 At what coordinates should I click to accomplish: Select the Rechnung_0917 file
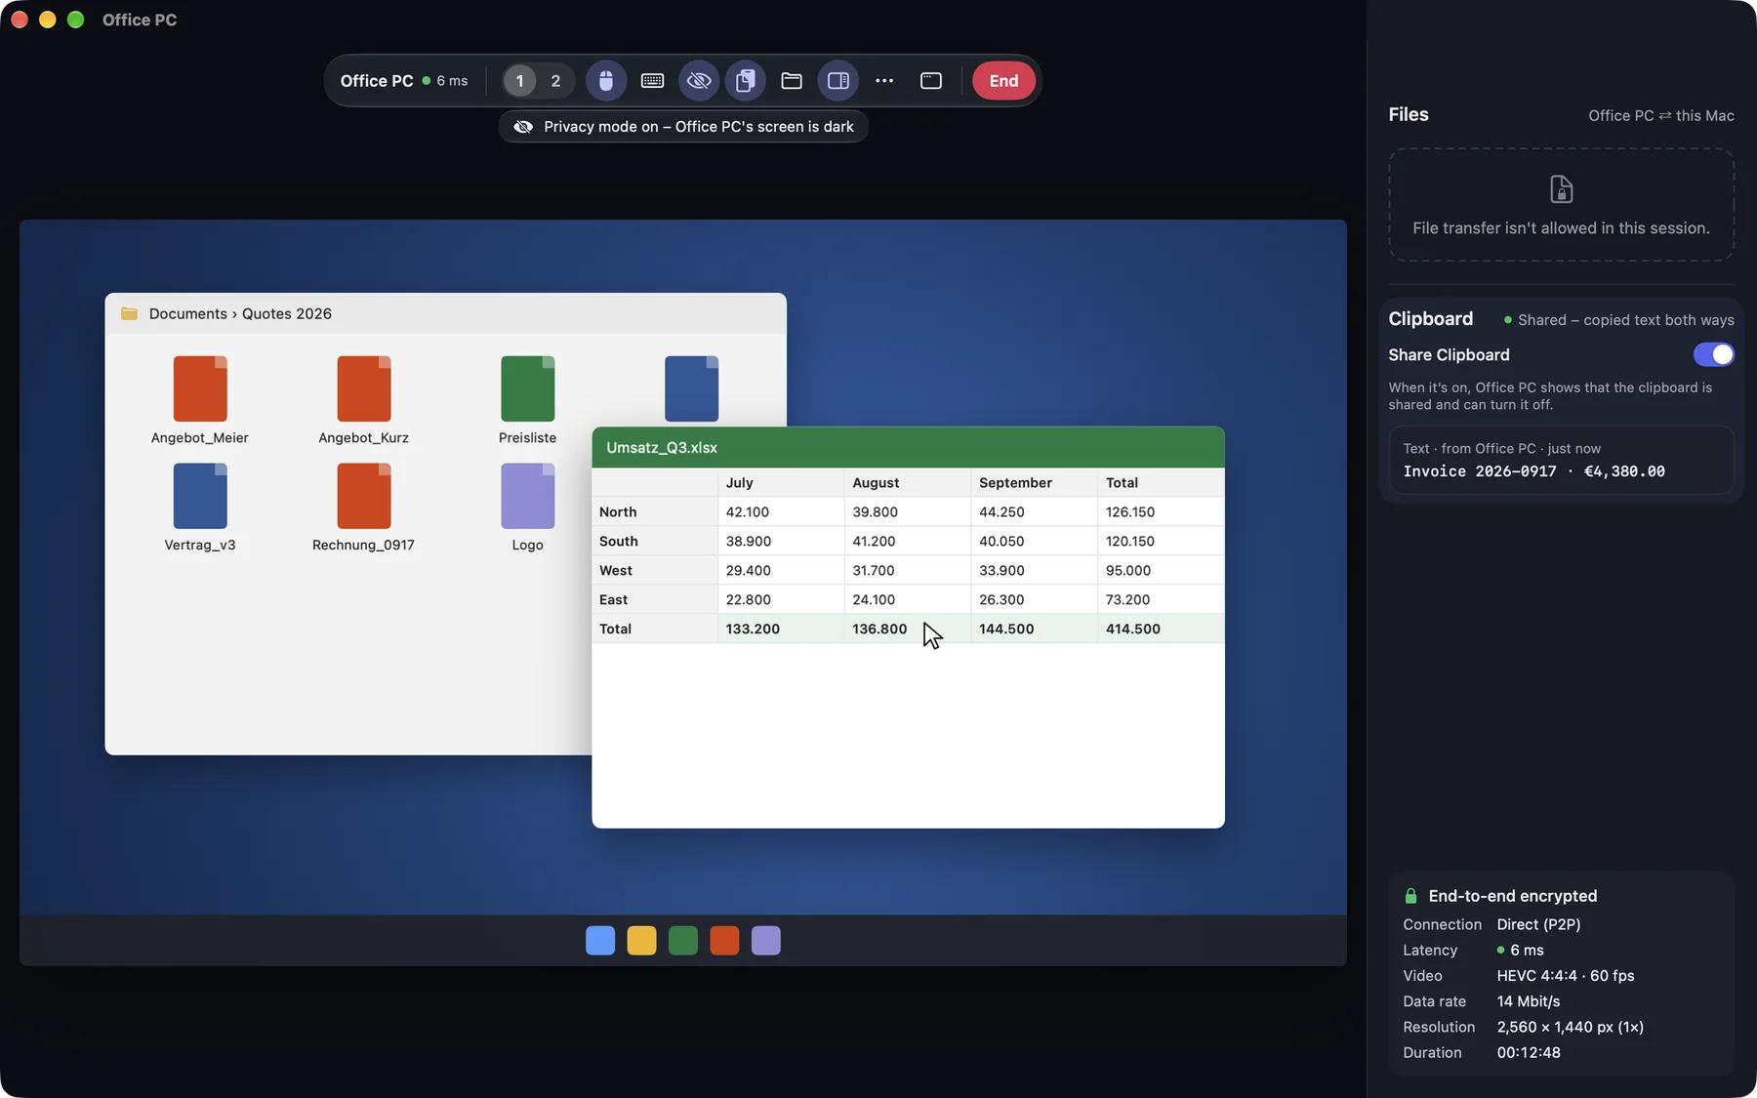tap(363, 508)
